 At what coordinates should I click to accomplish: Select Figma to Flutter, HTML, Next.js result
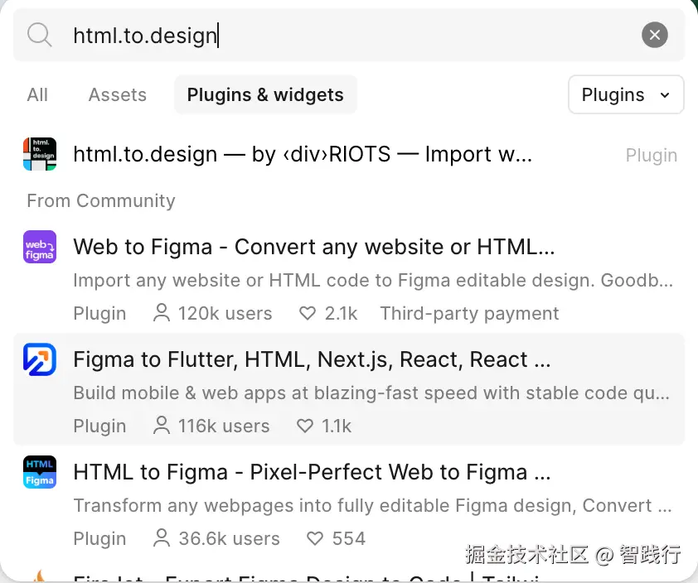click(312, 360)
